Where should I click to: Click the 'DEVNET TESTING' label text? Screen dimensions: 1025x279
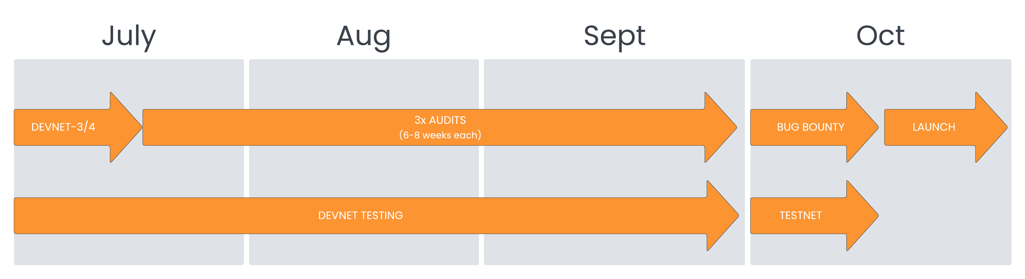tap(360, 215)
